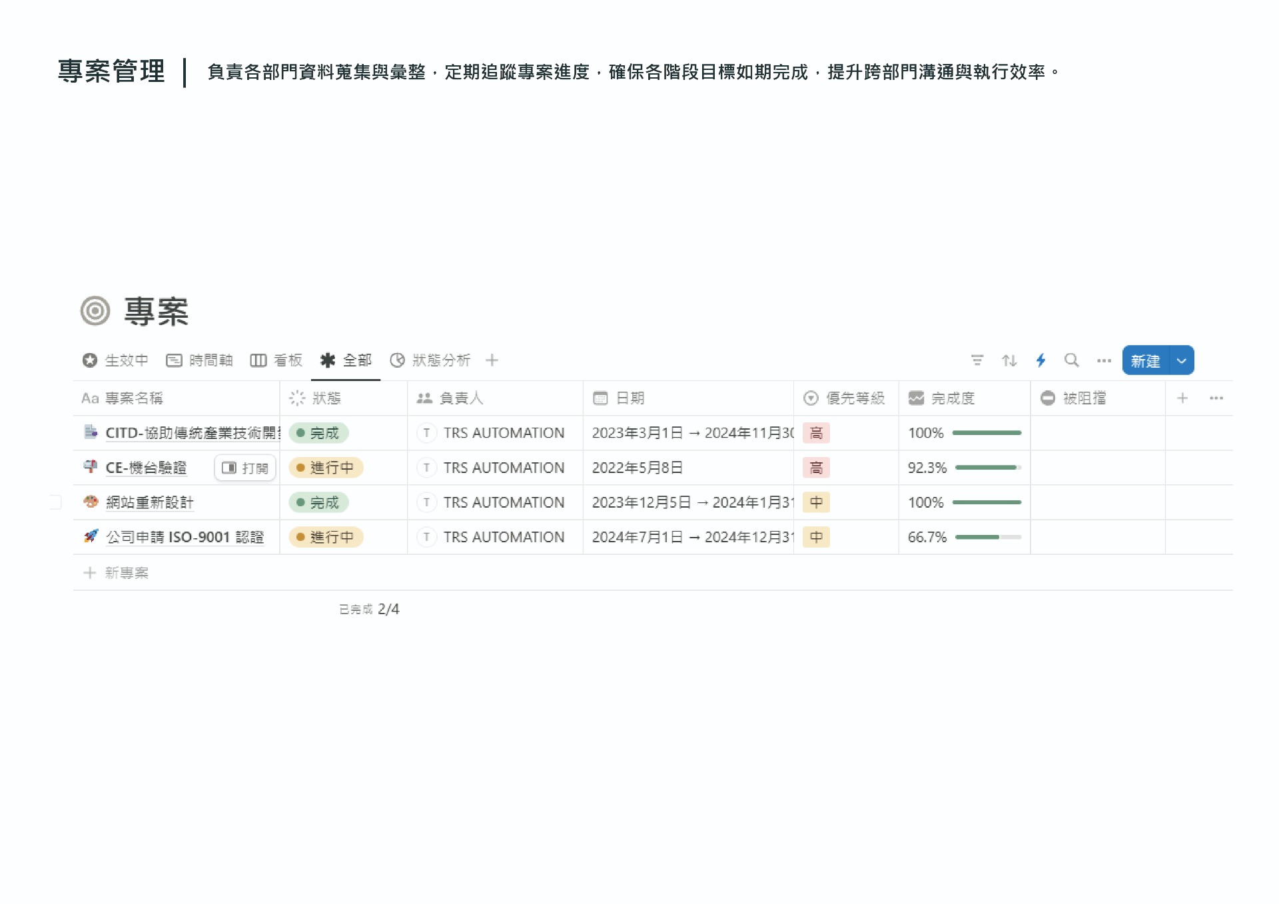Switch to the 時間軸 tab

pyautogui.click(x=200, y=360)
